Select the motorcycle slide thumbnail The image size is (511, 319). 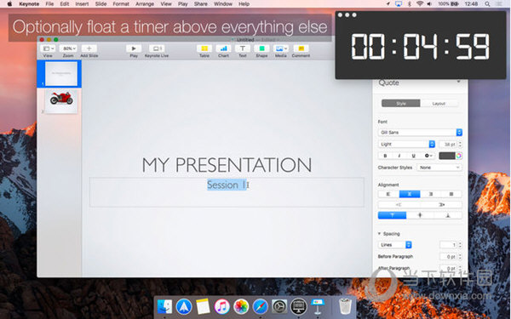61,101
